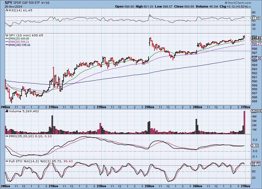262x189 pixels.
Task: Click the 595.66 price tag on right axis
Action: click(256, 58)
